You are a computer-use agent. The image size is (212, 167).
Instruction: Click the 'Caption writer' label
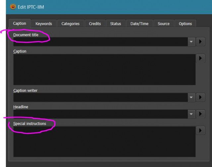(x=25, y=91)
